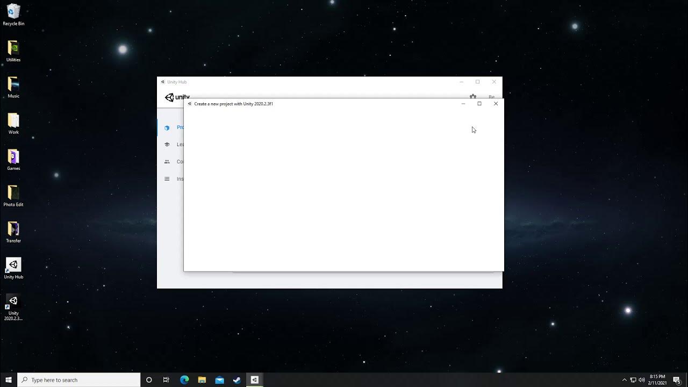Viewport: 688px width, 387px height.
Task: Open Learn graduation cap icon in sidebar
Action: point(167,145)
